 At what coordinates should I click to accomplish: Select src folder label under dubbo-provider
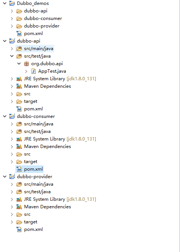click(x=27, y=214)
